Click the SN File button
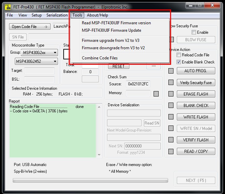The height and width of the screenshot is (194, 225). point(18,37)
